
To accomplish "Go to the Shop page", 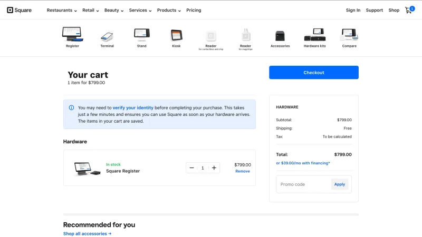I will point(394,10).
